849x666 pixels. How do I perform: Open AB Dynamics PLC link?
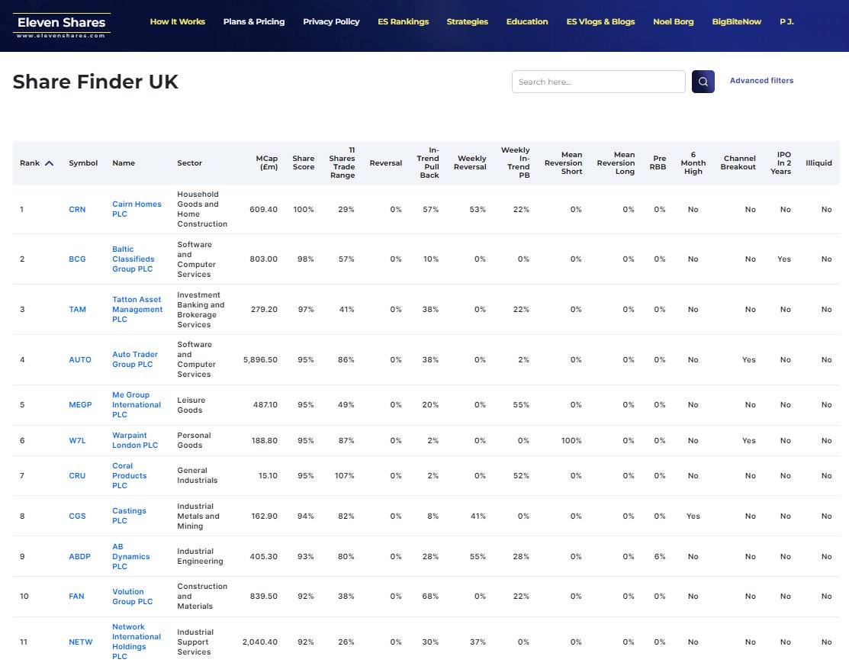131,557
